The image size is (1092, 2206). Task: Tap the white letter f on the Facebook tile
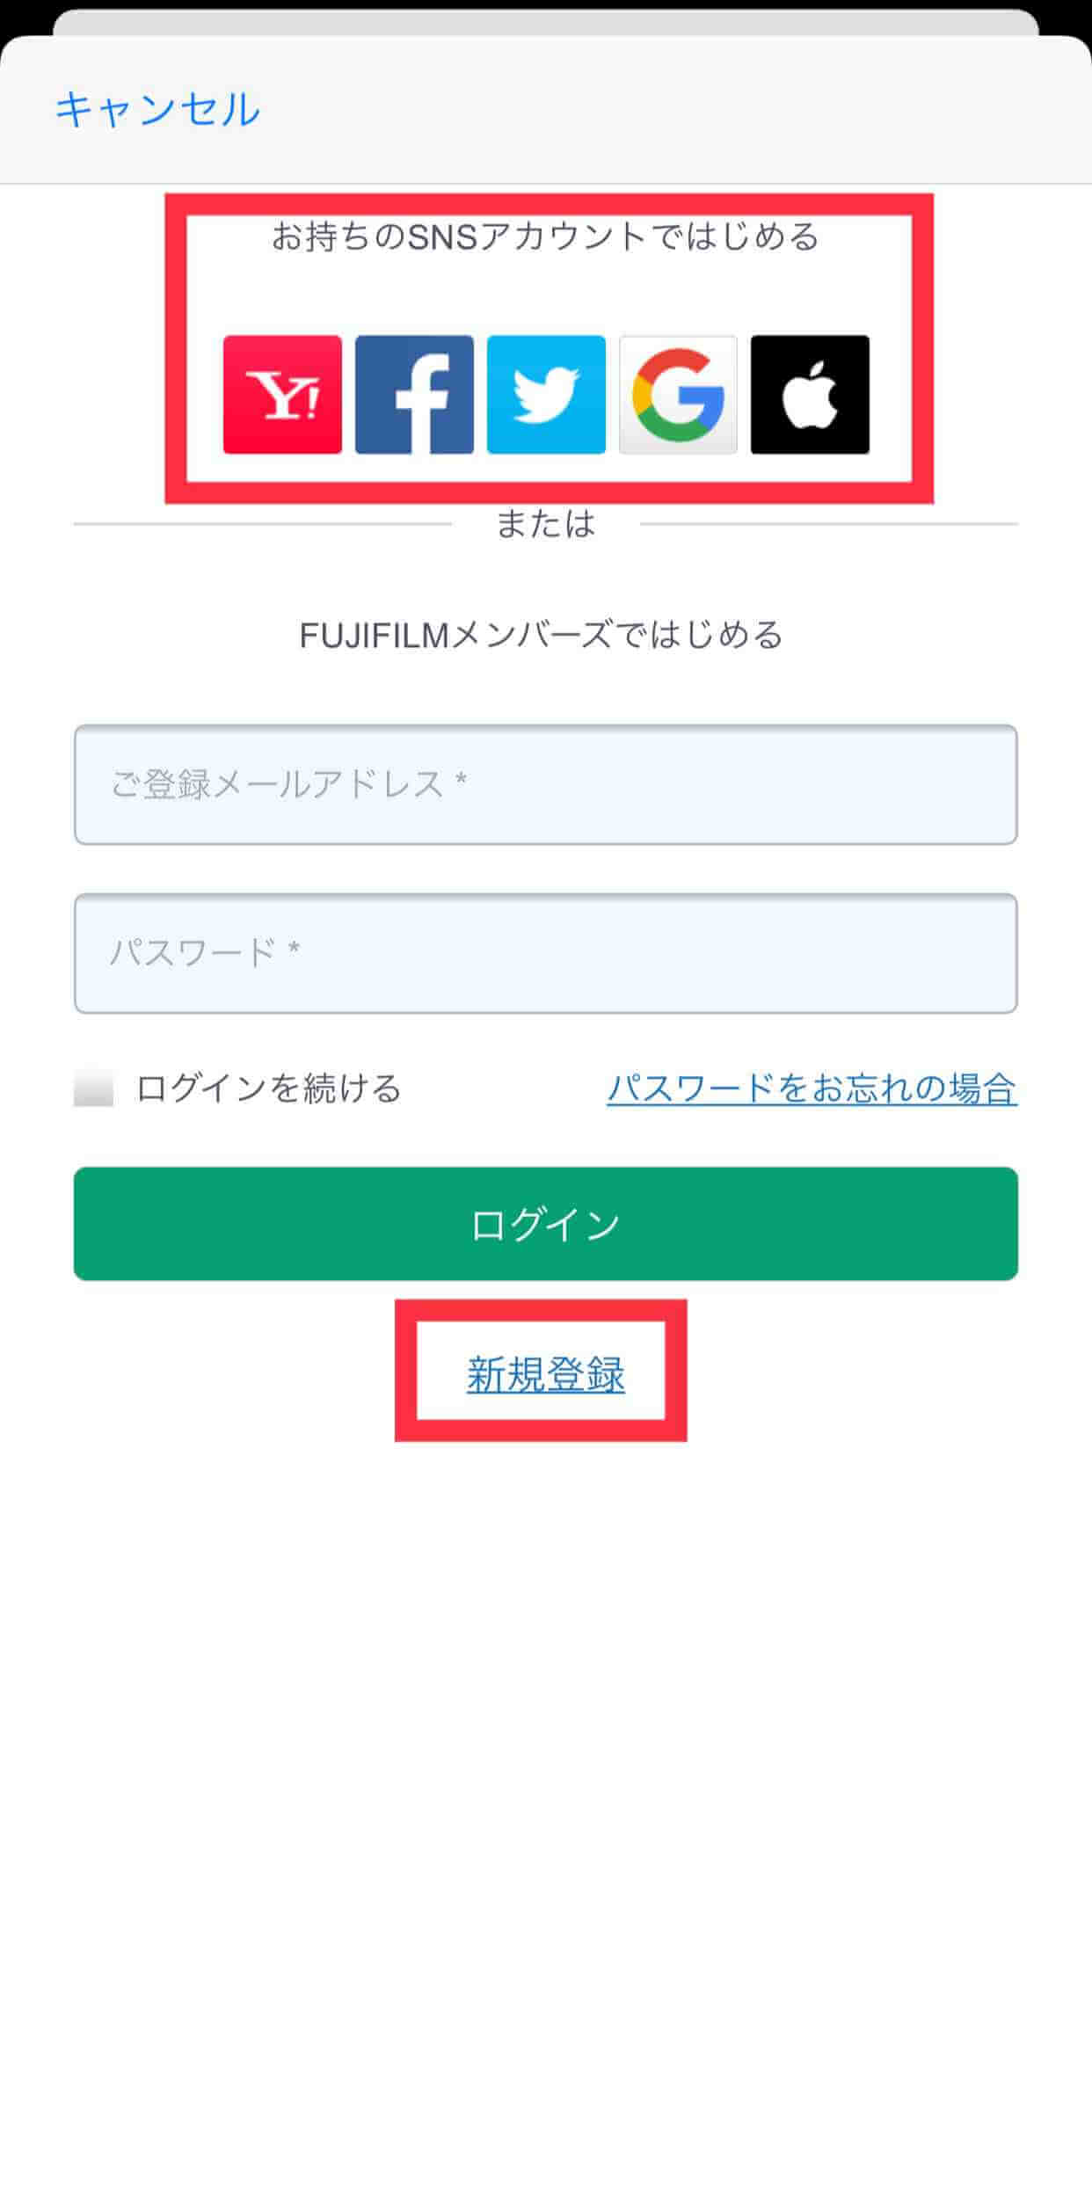coord(422,404)
